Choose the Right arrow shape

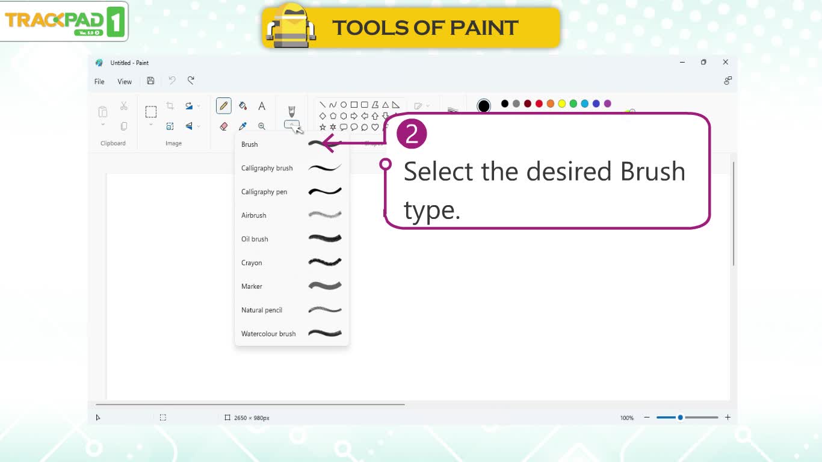click(354, 116)
